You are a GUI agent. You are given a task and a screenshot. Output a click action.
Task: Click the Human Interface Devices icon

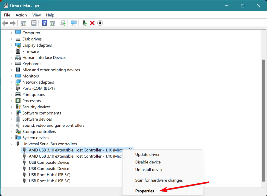click(x=18, y=58)
